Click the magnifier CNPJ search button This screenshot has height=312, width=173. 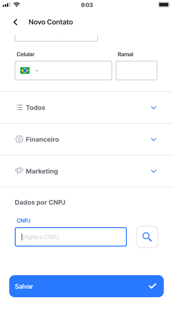click(x=147, y=237)
